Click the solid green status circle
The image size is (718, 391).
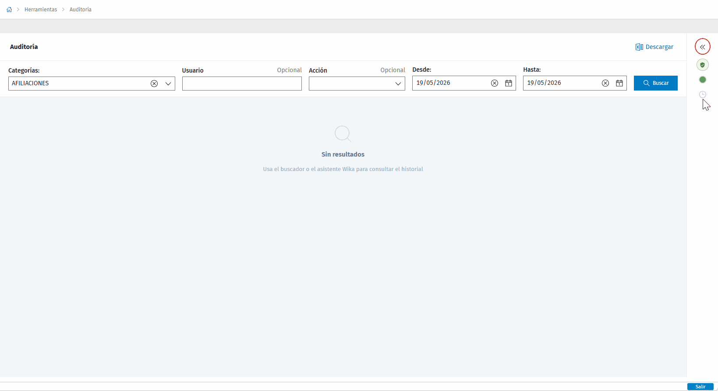point(703,80)
